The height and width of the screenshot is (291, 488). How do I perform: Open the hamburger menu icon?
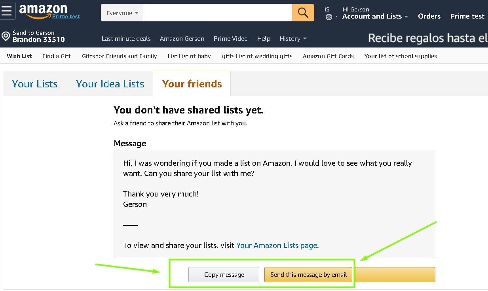(x=7, y=11)
